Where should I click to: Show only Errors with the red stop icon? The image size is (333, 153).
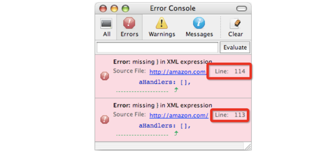click(x=129, y=23)
